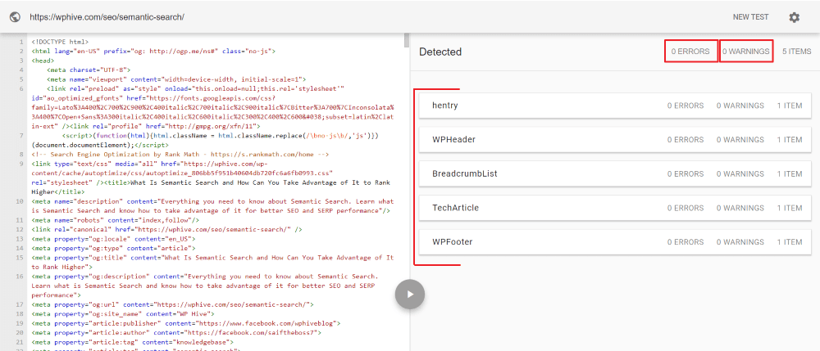Click 0 ERRORS in the WPFooter row
This screenshot has width=820, height=351.
coord(686,242)
